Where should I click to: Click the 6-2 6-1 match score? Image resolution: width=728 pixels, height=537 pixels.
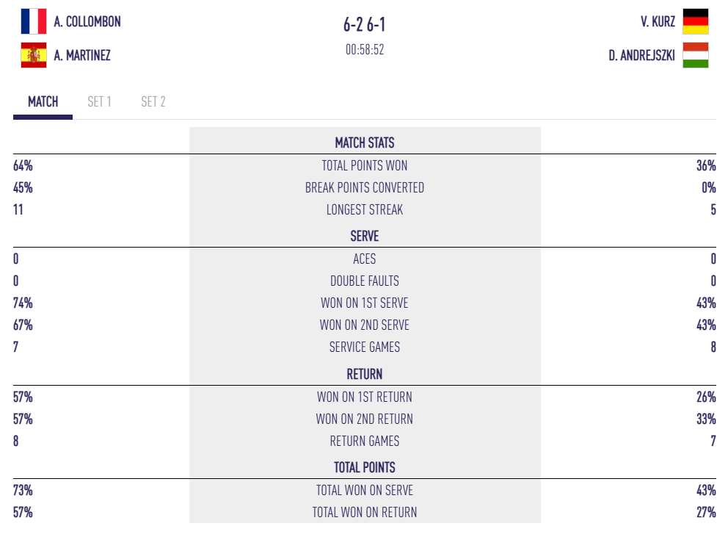tap(364, 25)
